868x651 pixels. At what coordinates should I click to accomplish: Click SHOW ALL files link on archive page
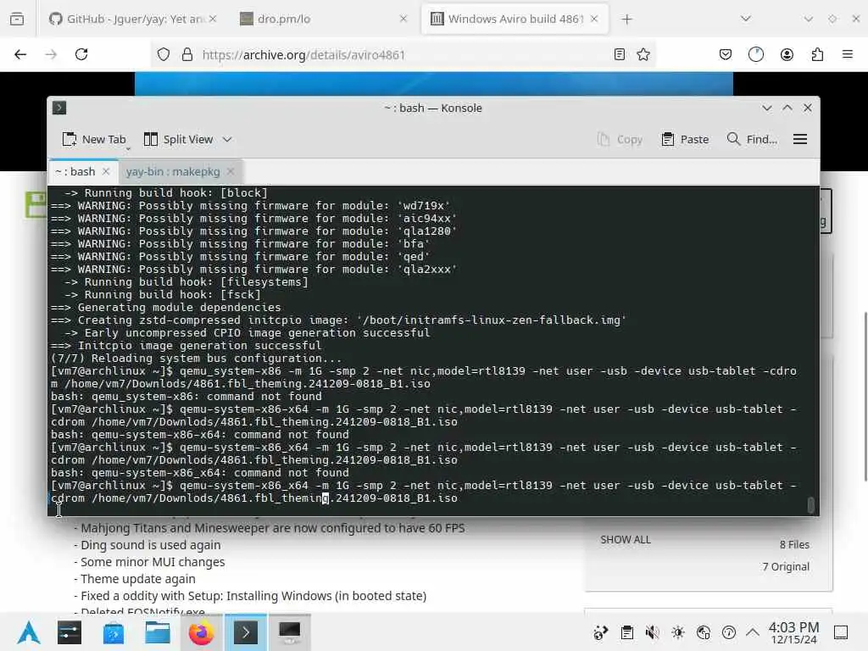click(x=626, y=540)
